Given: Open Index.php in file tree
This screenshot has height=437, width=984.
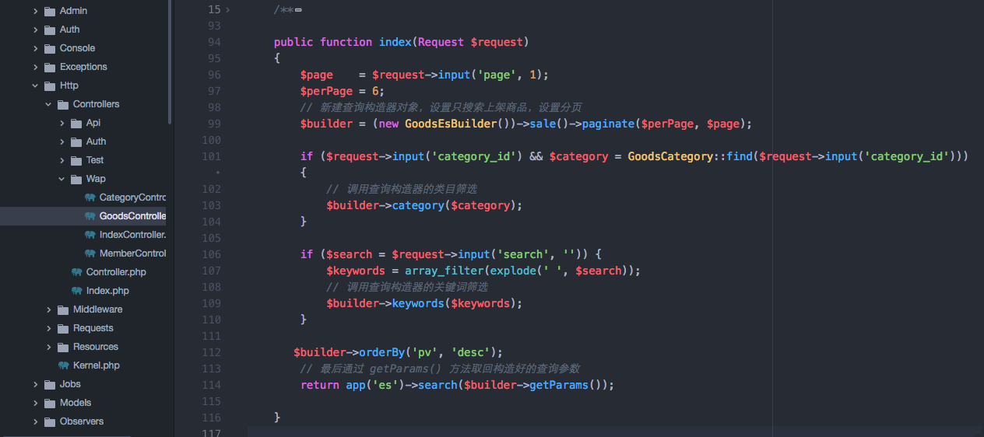Looking at the screenshot, I should [107, 291].
